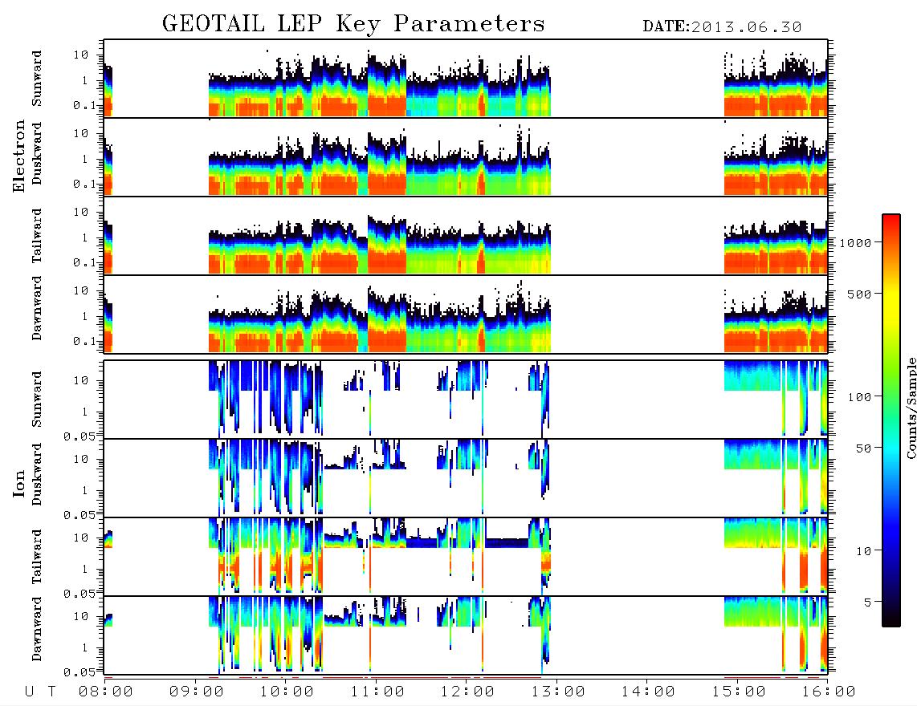Select the '14:00' time tick label
Viewport: 917px width, 706px height.
click(x=648, y=692)
